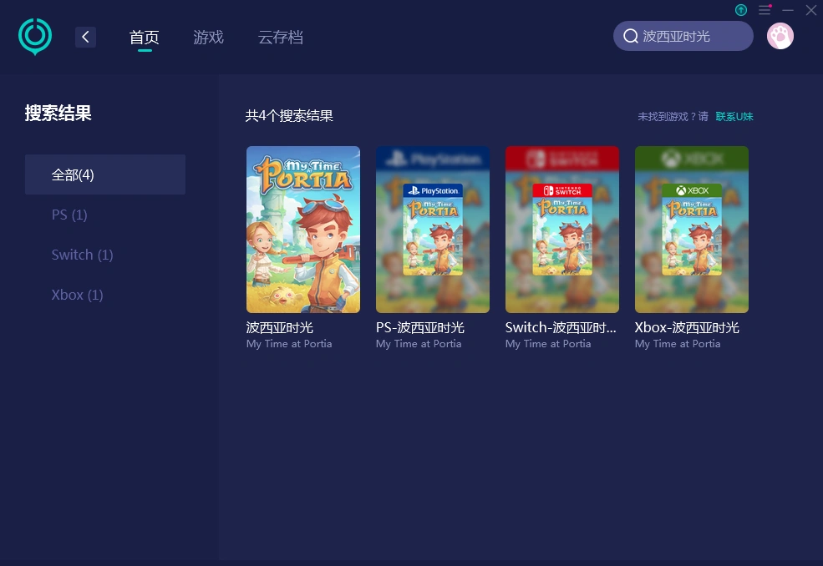Screen dimensions: 823x566
Task: Click the search magnifier icon
Action: (x=630, y=36)
